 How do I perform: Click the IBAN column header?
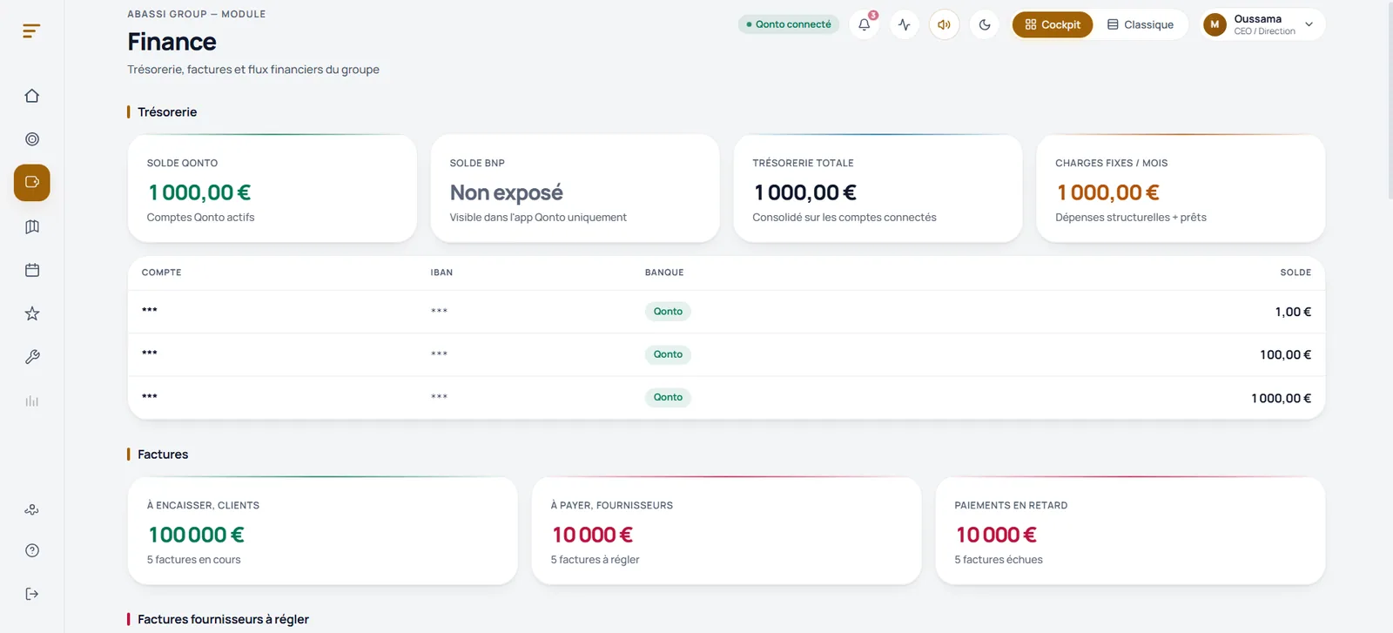pos(441,273)
